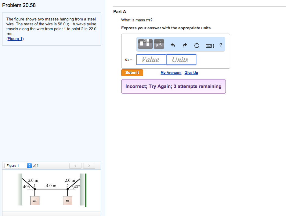Click inside the Value input field
The height and width of the screenshot is (216, 286).
pos(151,60)
